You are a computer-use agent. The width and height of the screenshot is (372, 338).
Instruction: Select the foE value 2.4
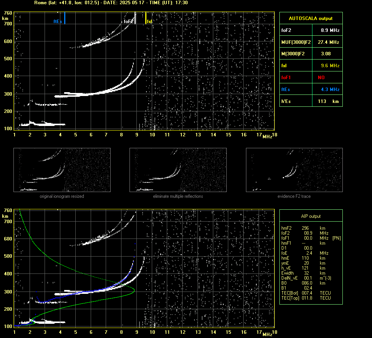coord(309,253)
